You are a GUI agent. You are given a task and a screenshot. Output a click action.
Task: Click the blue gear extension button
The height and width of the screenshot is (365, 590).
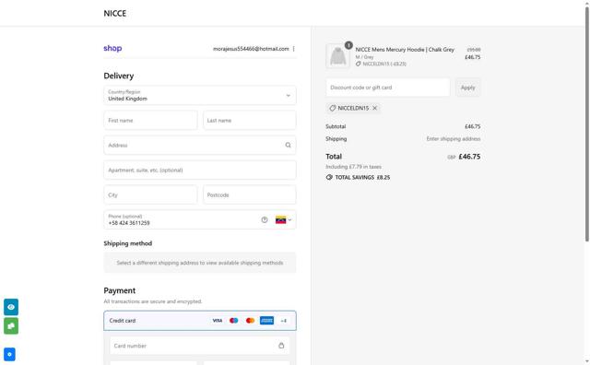pyautogui.click(x=9, y=354)
